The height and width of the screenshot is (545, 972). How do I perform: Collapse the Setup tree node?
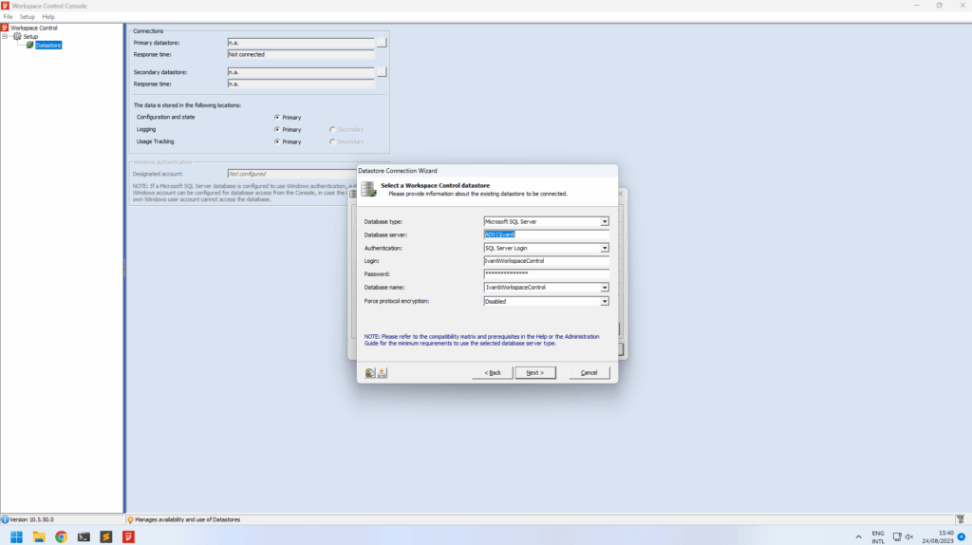click(5, 37)
